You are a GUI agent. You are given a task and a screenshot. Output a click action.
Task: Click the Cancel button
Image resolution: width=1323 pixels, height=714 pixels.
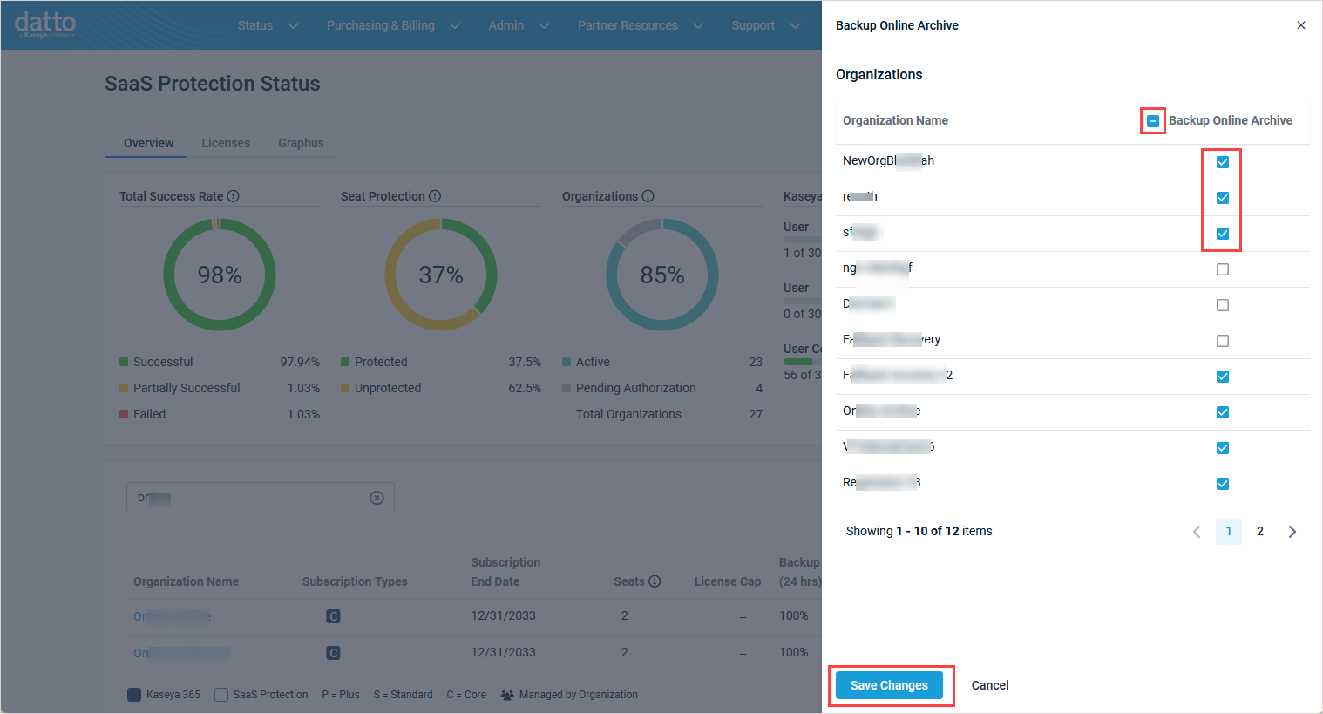coord(990,685)
